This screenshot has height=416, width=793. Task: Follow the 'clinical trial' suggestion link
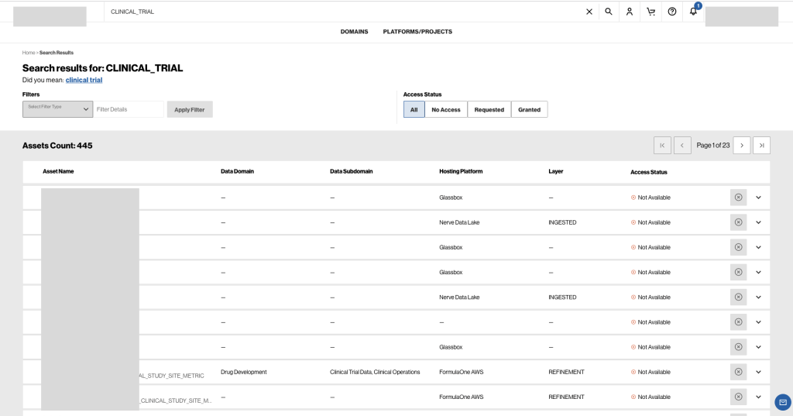[x=84, y=80]
